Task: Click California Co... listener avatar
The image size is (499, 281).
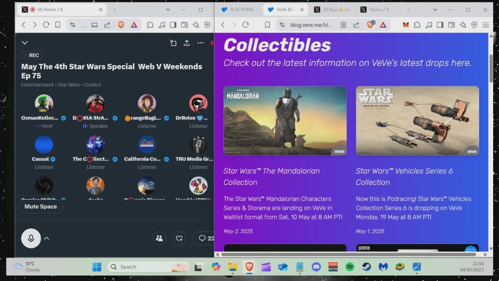Action: (147, 145)
